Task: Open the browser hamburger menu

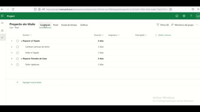Action: click(x=198, y=9)
